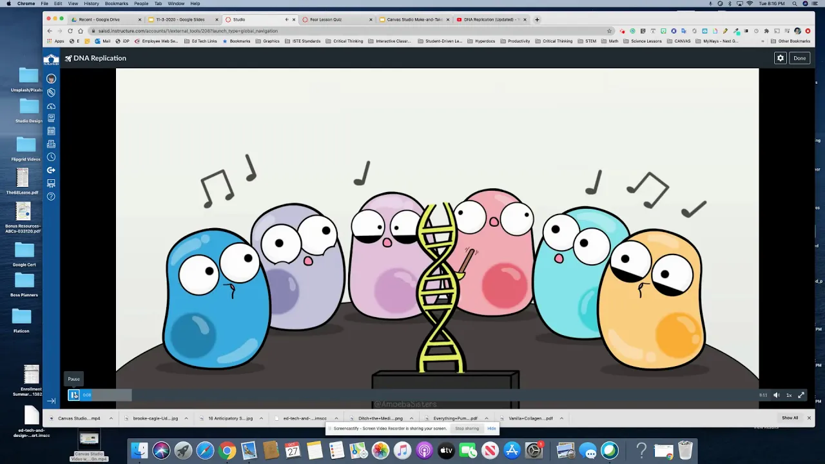Click the video progress bar
The width and height of the screenshot is (825, 464).
425,395
